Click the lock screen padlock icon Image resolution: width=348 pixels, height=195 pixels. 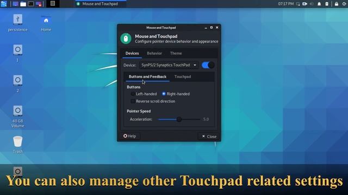(337, 4)
